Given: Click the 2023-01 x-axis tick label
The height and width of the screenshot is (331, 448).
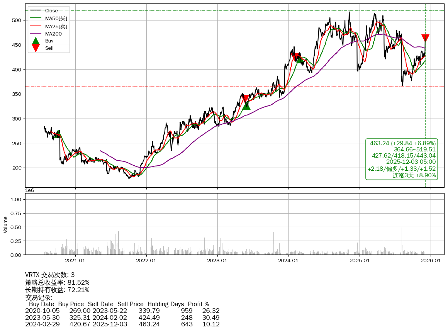Looking at the screenshot, I should [x=217, y=260].
